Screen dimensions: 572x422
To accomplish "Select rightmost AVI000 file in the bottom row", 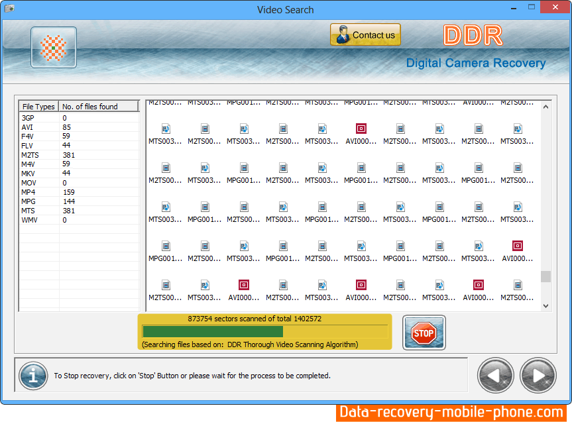I will click(479, 290).
